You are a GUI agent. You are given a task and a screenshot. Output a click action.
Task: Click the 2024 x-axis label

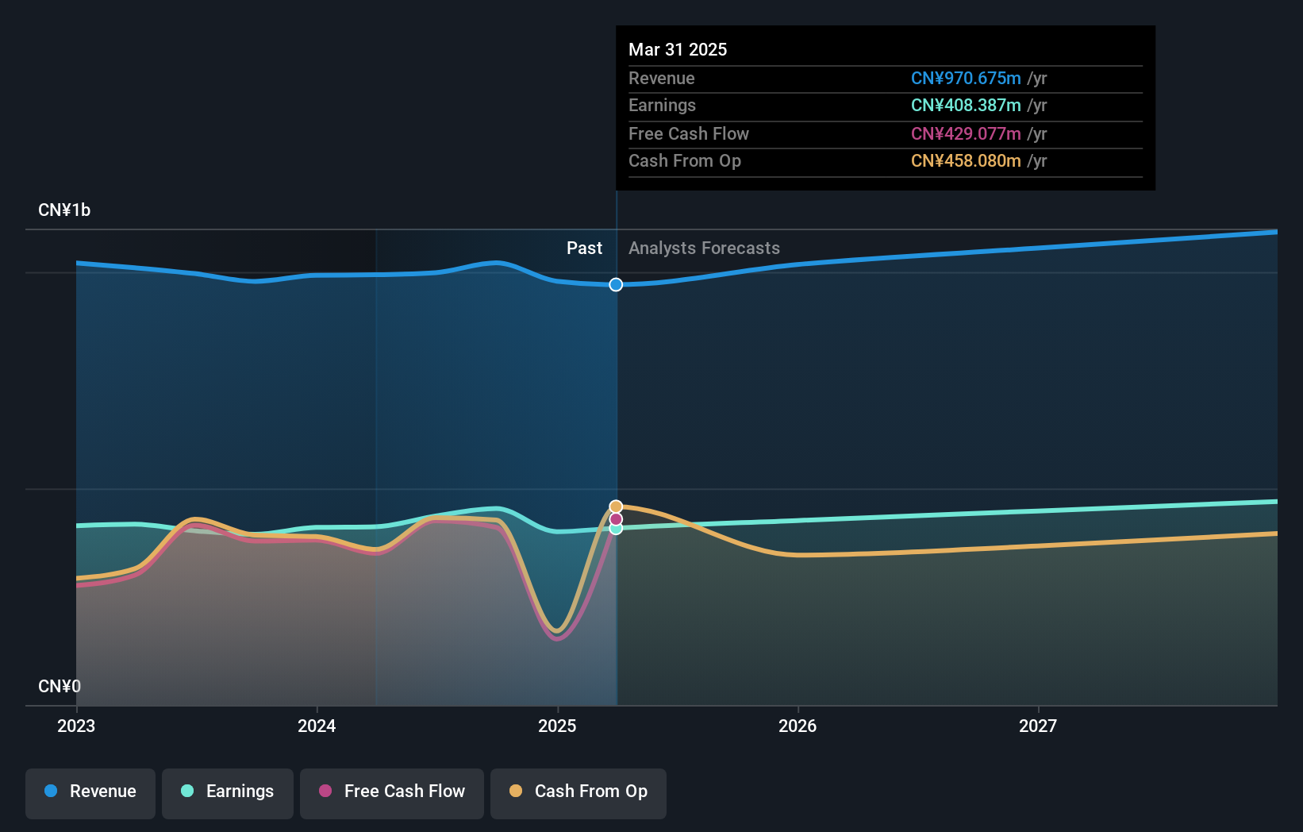click(x=317, y=726)
